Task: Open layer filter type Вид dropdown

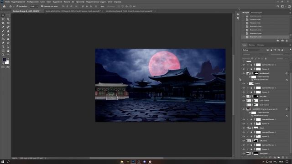Action: click(251, 50)
